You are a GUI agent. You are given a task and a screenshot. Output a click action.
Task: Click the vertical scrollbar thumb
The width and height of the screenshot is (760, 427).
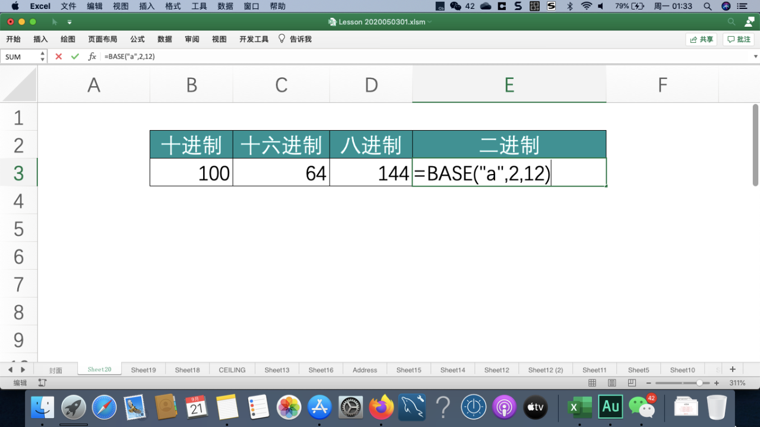point(755,145)
